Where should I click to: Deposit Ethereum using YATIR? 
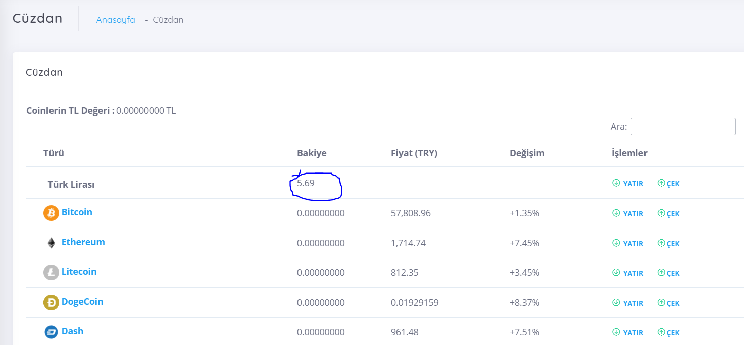point(628,244)
